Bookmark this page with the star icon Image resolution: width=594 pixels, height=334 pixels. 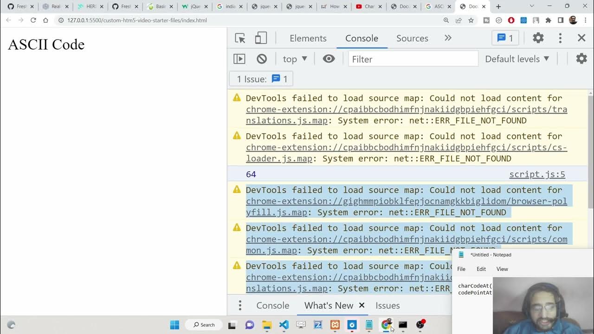471,20
